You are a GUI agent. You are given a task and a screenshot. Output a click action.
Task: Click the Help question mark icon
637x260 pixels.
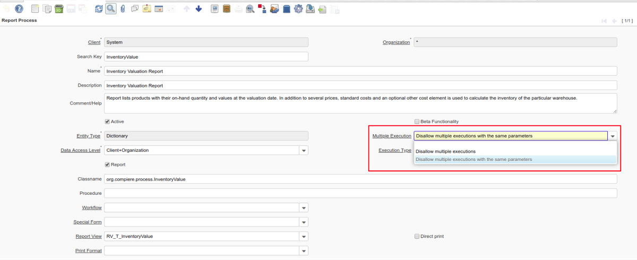click(x=19, y=9)
